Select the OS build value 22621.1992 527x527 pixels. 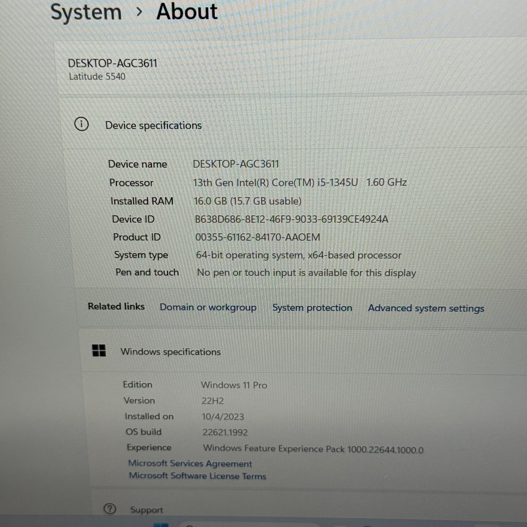click(x=225, y=432)
